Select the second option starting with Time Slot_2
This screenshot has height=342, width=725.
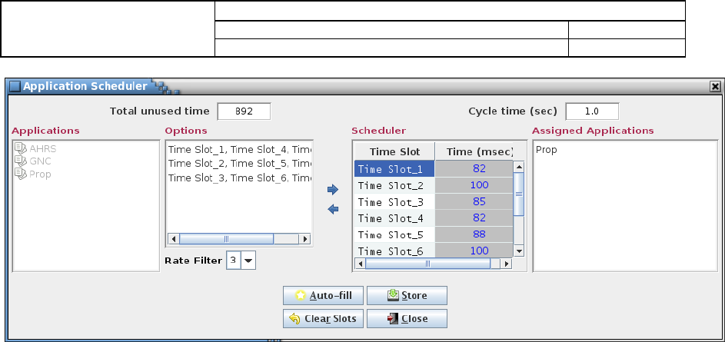pyautogui.click(x=240, y=164)
